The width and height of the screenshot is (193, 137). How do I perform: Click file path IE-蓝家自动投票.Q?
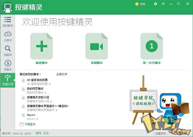(x=39, y=84)
